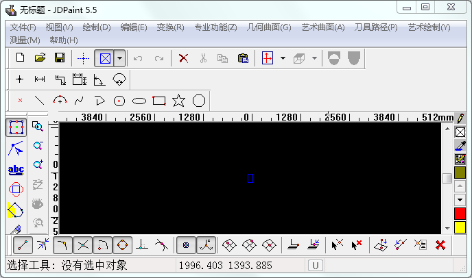Toggle endpoint snap in bottom toolbar
Image resolution: width=472 pixels, height=278 pixels.
point(23,244)
